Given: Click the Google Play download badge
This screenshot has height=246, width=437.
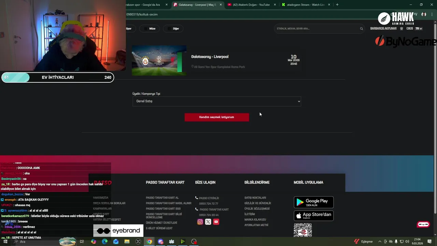Looking at the screenshot, I should coord(314,202).
